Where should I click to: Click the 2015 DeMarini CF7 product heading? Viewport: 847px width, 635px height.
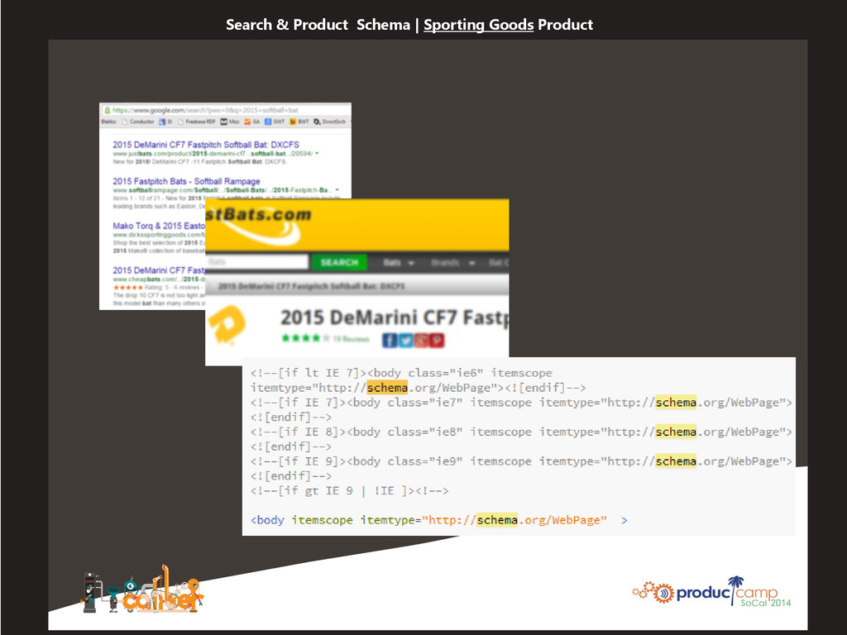click(x=395, y=317)
